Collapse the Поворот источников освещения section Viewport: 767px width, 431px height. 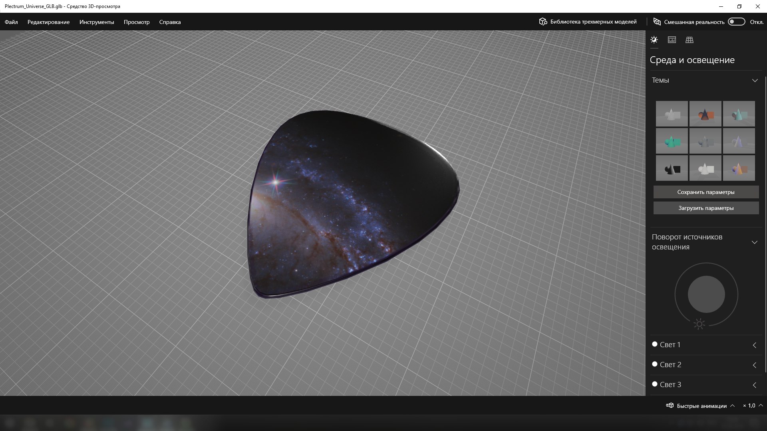pyautogui.click(x=755, y=242)
